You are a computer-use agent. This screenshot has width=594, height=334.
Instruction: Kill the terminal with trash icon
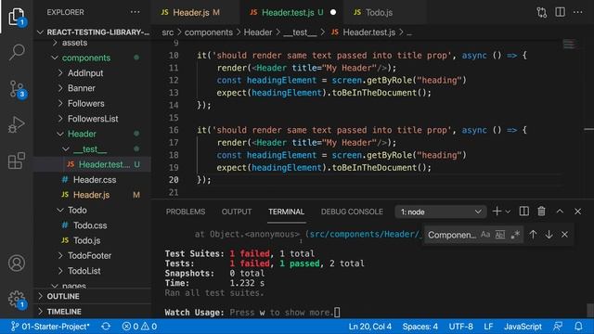[x=541, y=212]
